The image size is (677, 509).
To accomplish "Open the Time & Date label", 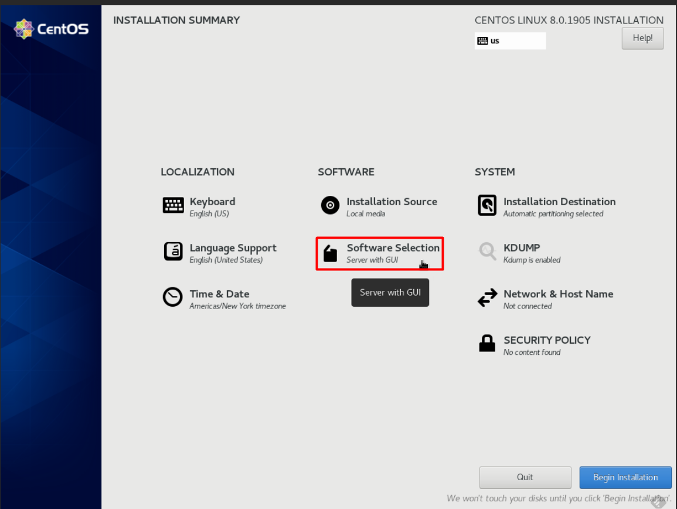I will (x=219, y=294).
